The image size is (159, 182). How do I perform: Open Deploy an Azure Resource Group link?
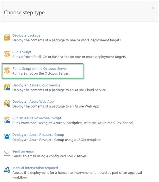click(38, 135)
